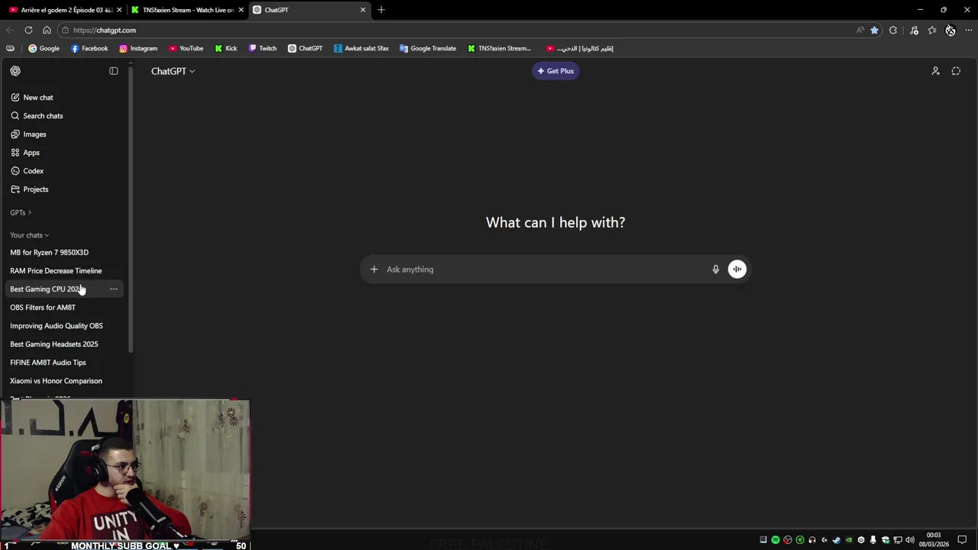This screenshot has width=978, height=550.
Task: Open a new browser tab
Action: 381,10
